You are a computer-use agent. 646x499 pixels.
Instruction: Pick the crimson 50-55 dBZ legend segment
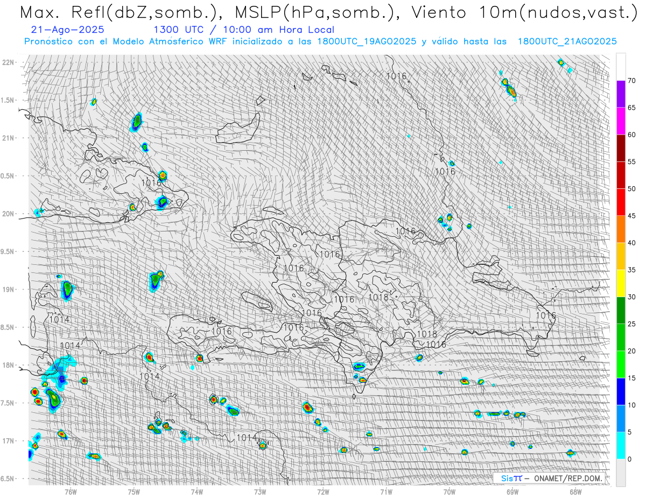[621, 175]
